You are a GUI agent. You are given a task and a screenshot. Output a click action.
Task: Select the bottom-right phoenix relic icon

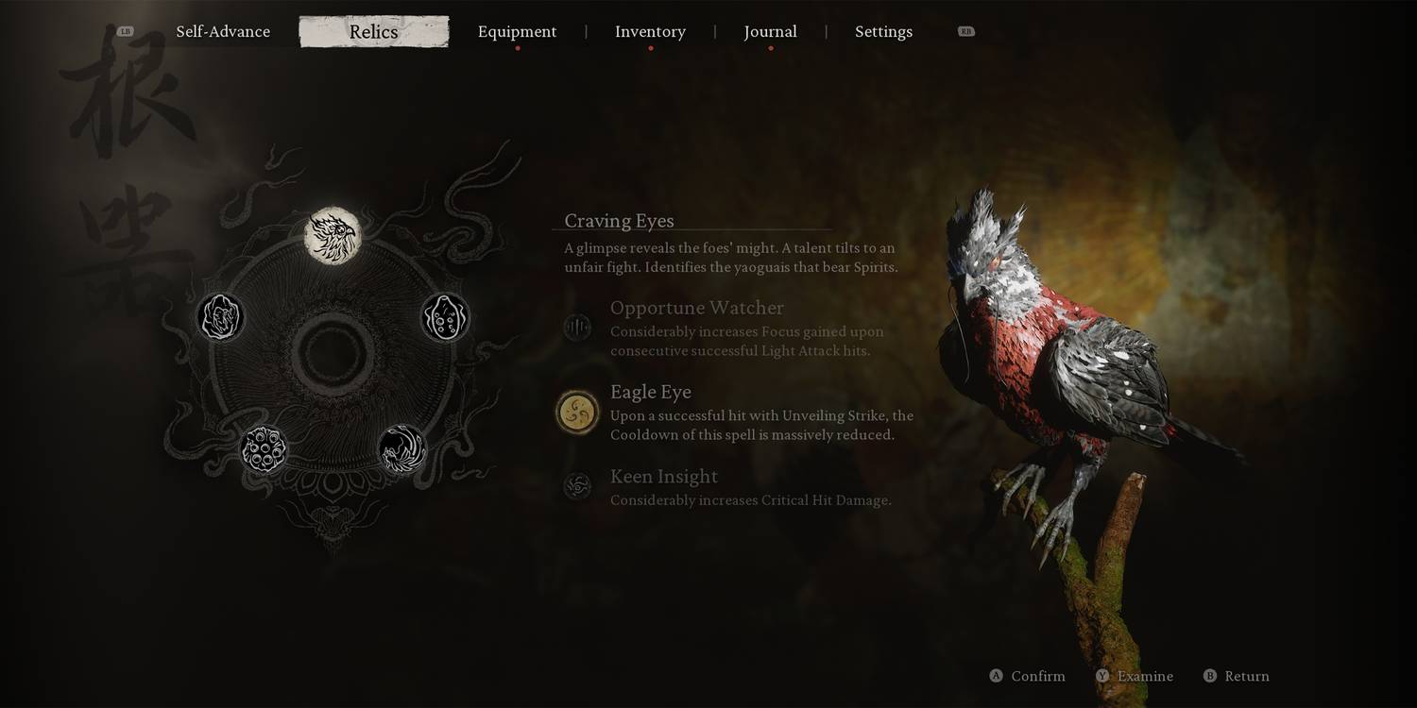click(402, 448)
